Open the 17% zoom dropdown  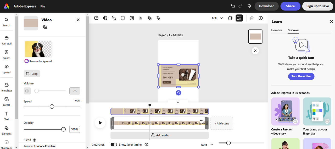click(217, 18)
